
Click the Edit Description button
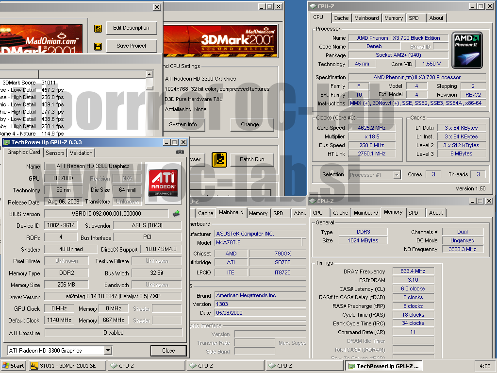(131, 28)
